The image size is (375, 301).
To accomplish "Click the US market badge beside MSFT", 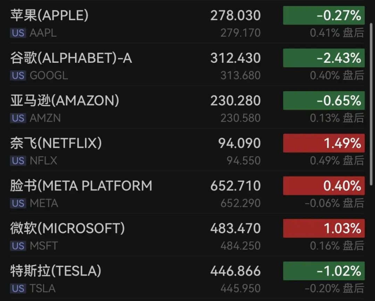I will [18, 246].
